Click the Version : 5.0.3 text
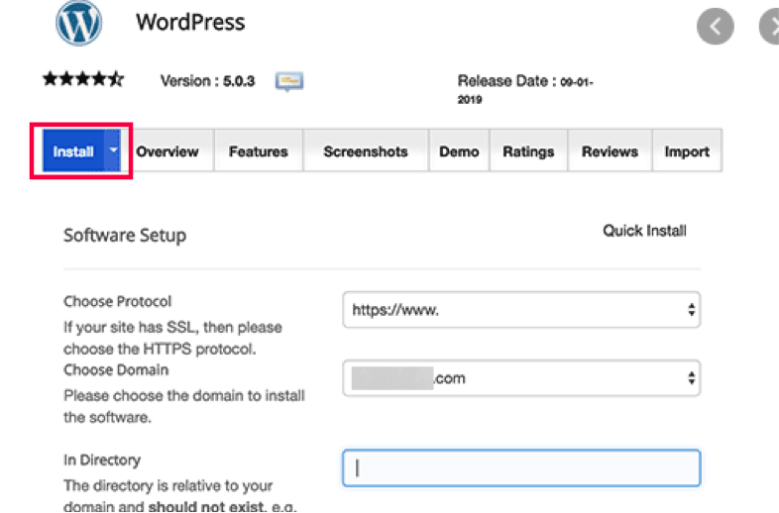Viewport: 779px width, 513px height. click(x=207, y=80)
